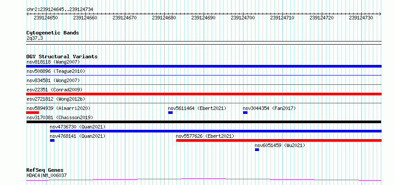Screen dimensions: 394x185
Task: Click ruler position 239124690
Action: [x=204, y=18]
